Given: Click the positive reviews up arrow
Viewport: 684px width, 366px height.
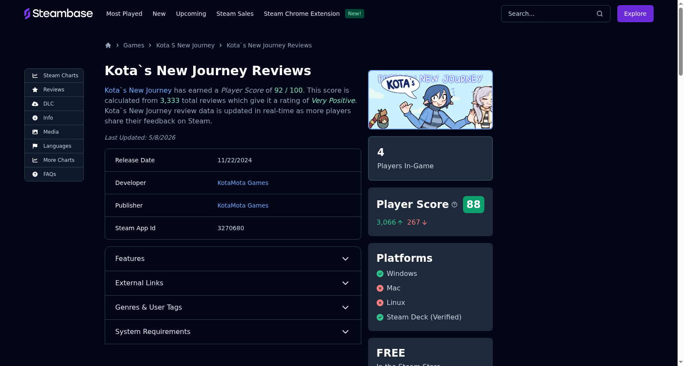Looking at the screenshot, I should [400, 223].
